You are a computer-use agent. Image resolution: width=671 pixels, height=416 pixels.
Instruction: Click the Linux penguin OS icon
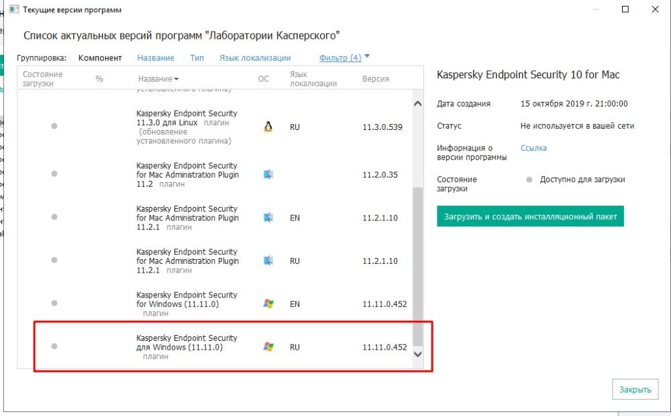pyautogui.click(x=268, y=127)
